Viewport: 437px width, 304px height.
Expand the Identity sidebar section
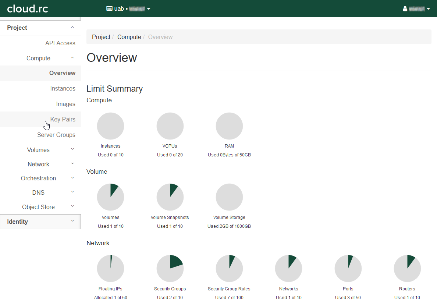[40, 222]
